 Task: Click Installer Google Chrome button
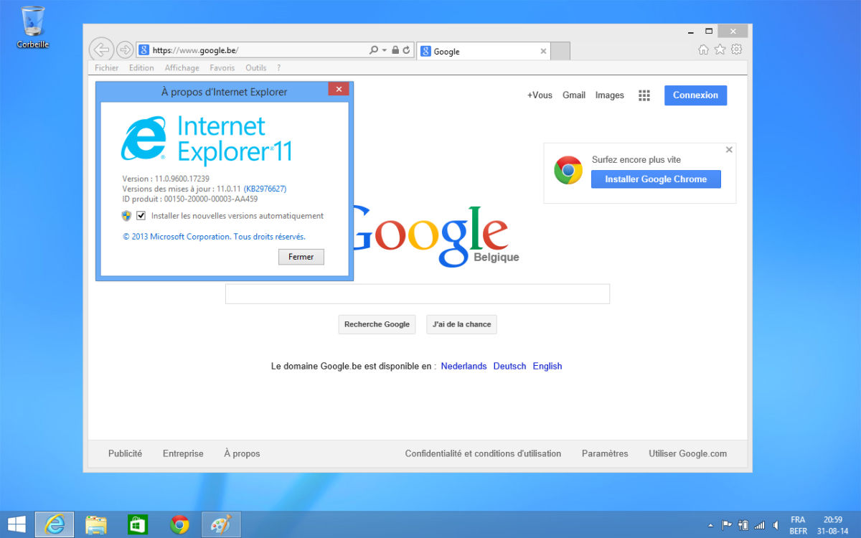[656, 179]
